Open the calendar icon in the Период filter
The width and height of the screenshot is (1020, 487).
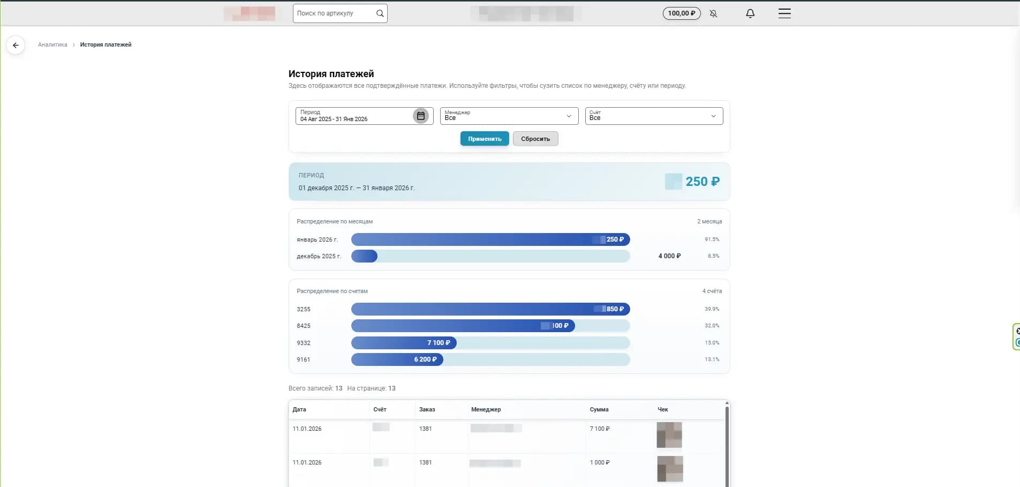pyautogui.click(x=421, y=116)
